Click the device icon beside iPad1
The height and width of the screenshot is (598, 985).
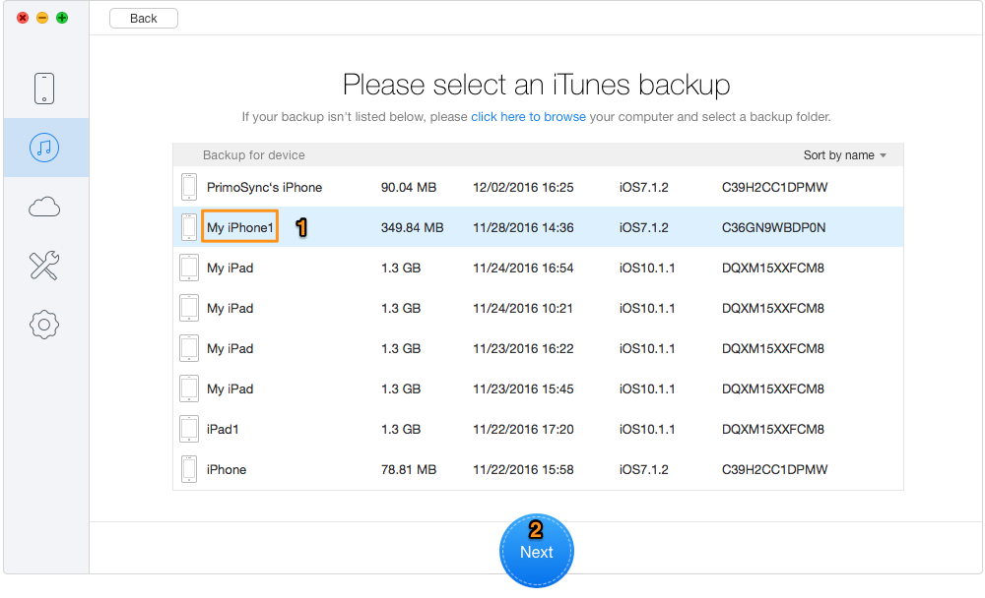pyautogui.click(x=189, y=429)
